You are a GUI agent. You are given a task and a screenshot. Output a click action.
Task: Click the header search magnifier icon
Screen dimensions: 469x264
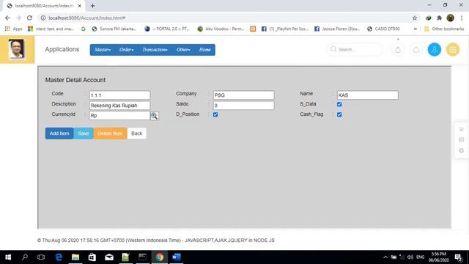tap(333, 49)
